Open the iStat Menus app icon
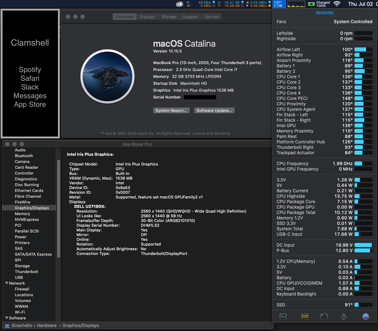 [x=366, y=317]
